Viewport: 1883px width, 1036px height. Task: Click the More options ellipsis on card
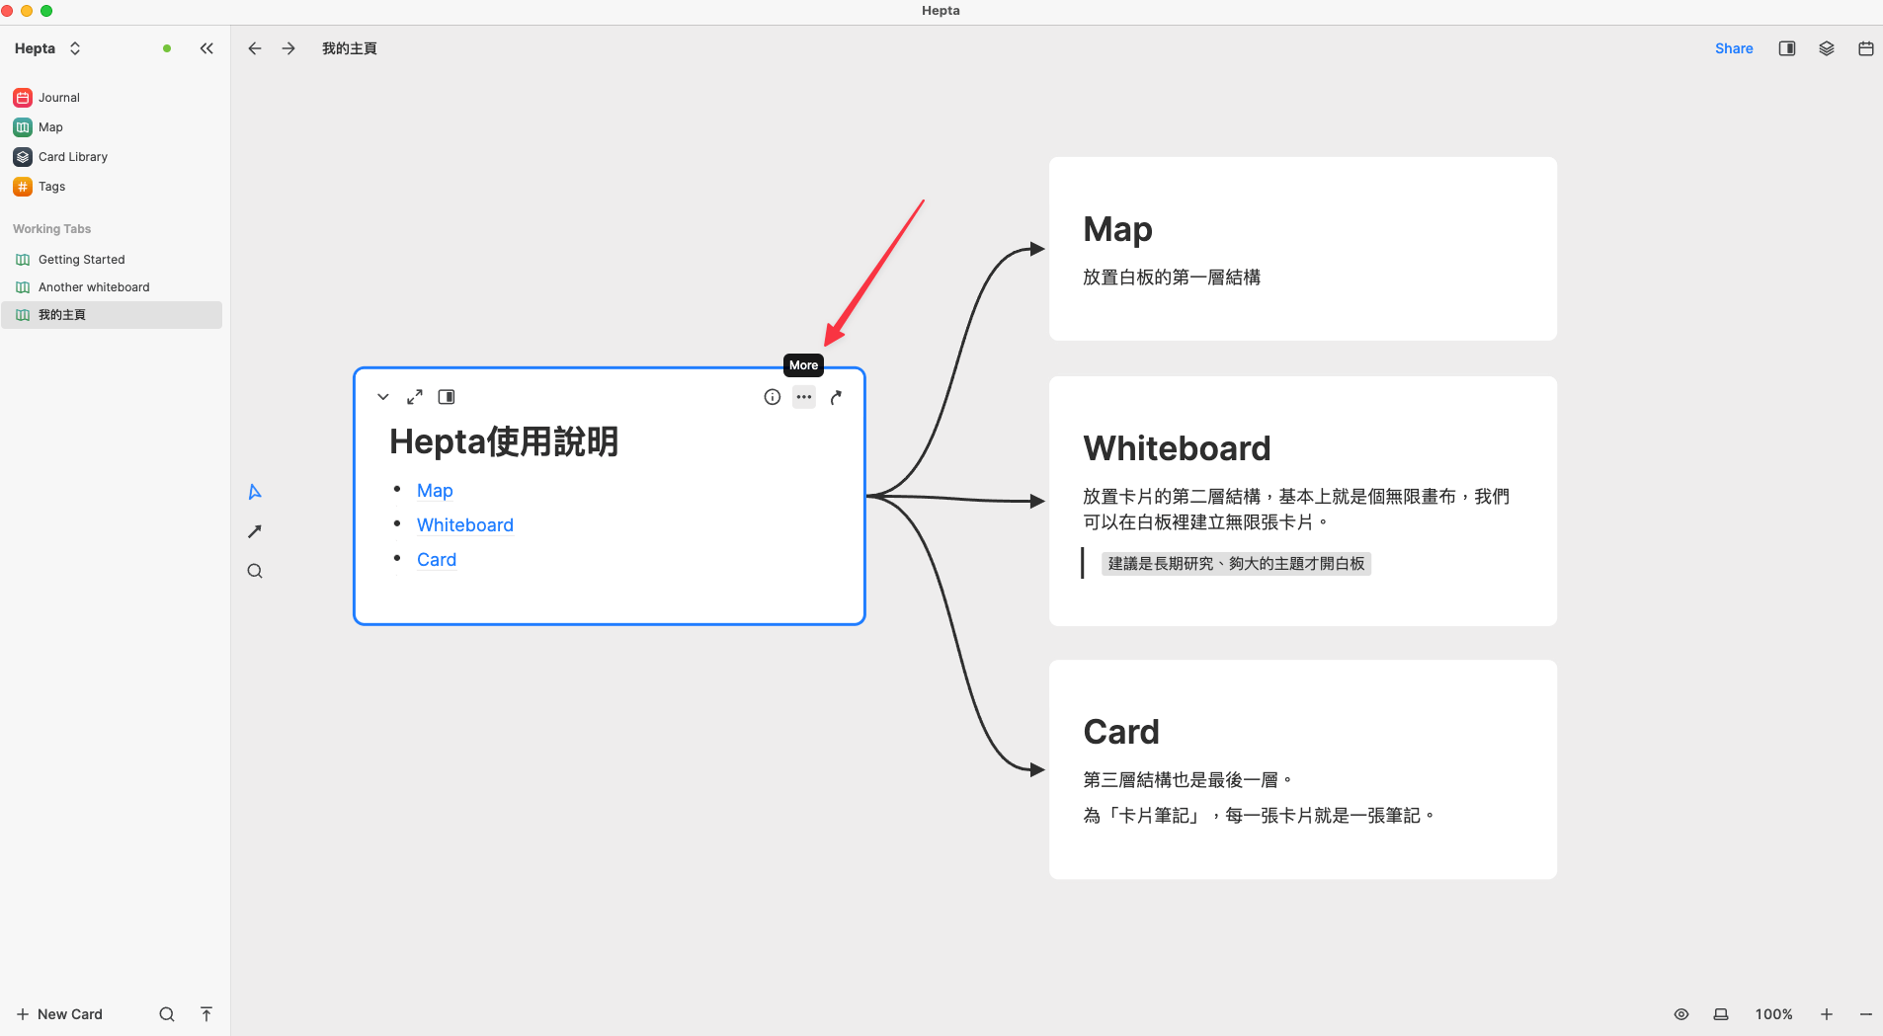[804, 397]
